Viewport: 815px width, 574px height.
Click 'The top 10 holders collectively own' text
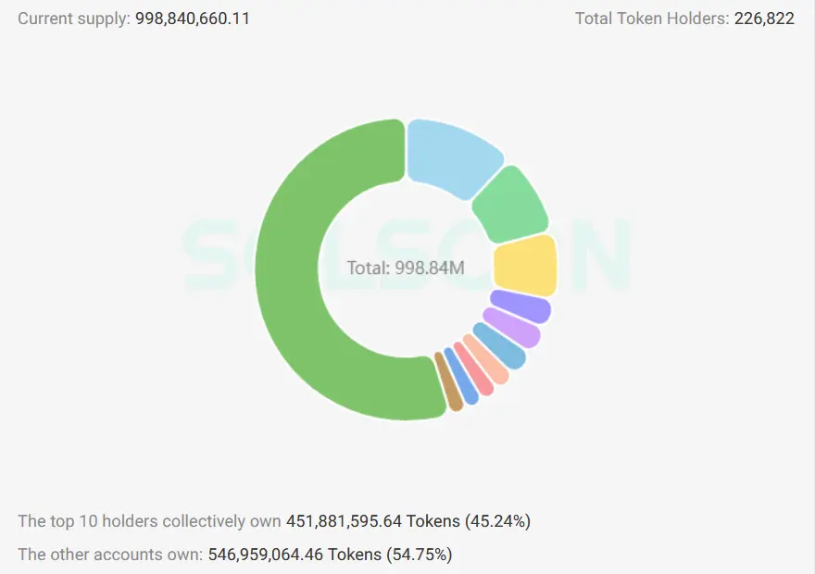(x=150, y=521)
